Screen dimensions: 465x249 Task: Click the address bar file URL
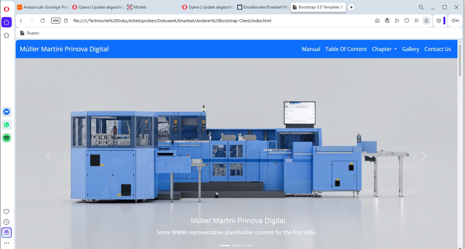tap(172, 21)
